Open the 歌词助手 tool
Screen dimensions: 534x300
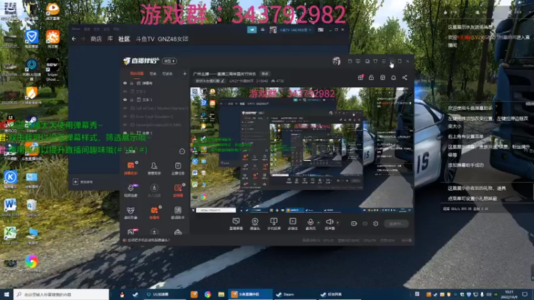(178, 213)
